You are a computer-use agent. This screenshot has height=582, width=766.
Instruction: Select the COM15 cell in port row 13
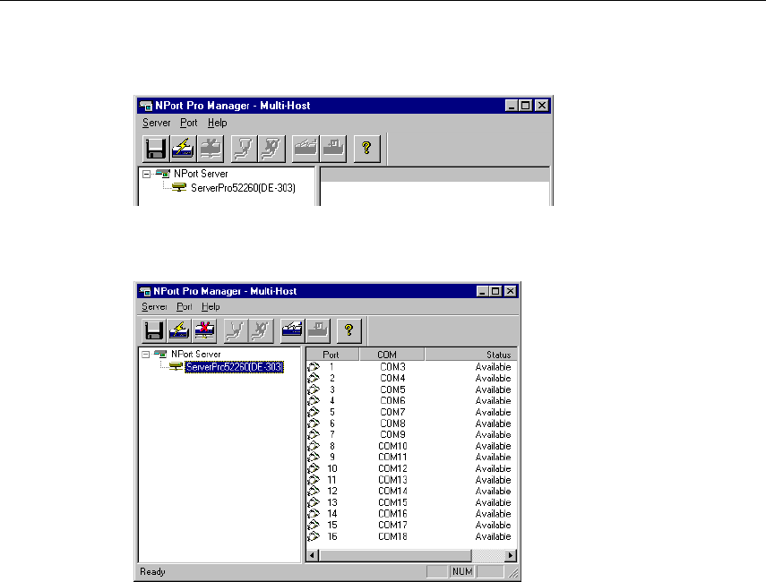[x=392, y=502]
